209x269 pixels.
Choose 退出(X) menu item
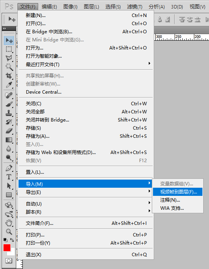click(86, 255)
